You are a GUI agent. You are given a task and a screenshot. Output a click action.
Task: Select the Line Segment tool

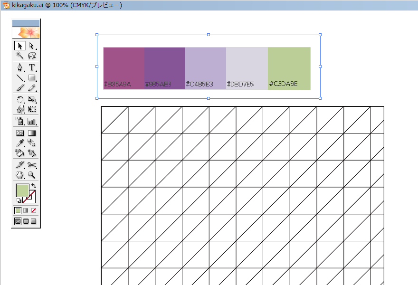click(x=20, y=77)
